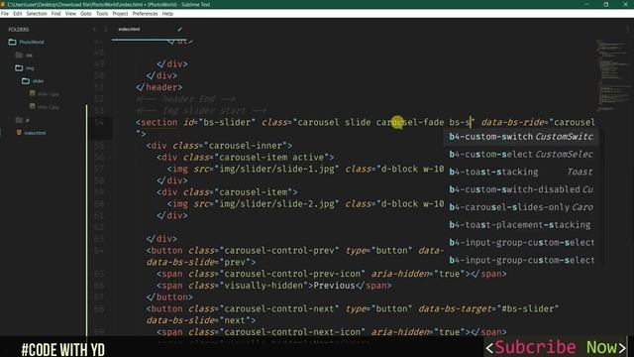Click the id="bs-slider" attribute value
634x357 pixels.
227,122
